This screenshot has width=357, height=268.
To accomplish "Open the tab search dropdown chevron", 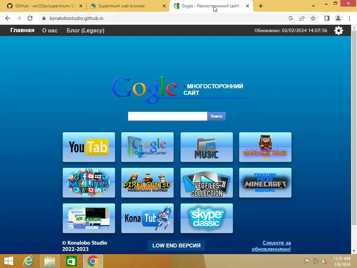I will tap(313, 6).
